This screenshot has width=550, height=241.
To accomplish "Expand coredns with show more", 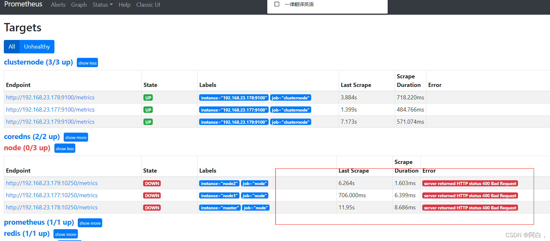I will pos(76,137).
